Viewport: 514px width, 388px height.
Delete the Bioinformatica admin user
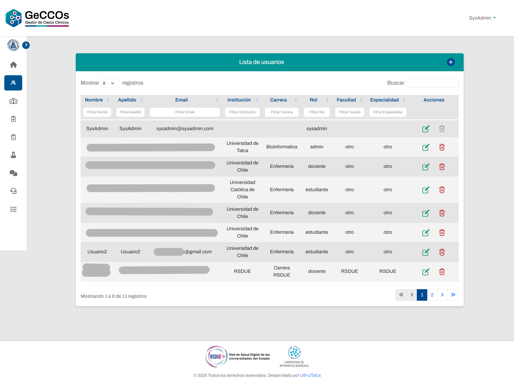442,147
